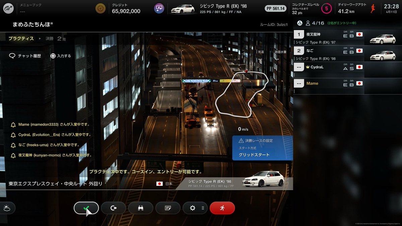Click the bottom Civic Type R car card
Viewport: 402px width, 226px height.
234,183
